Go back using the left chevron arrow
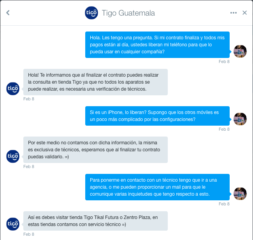Viewport: 253px width, 240px height. [8, 13]
